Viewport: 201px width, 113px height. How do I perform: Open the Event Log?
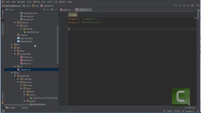(x=190, y=108)
